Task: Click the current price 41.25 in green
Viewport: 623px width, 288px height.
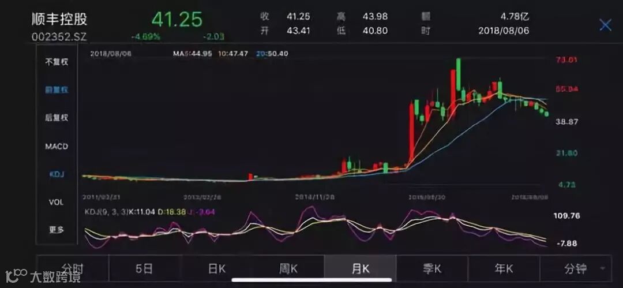Action: [177, 19]
